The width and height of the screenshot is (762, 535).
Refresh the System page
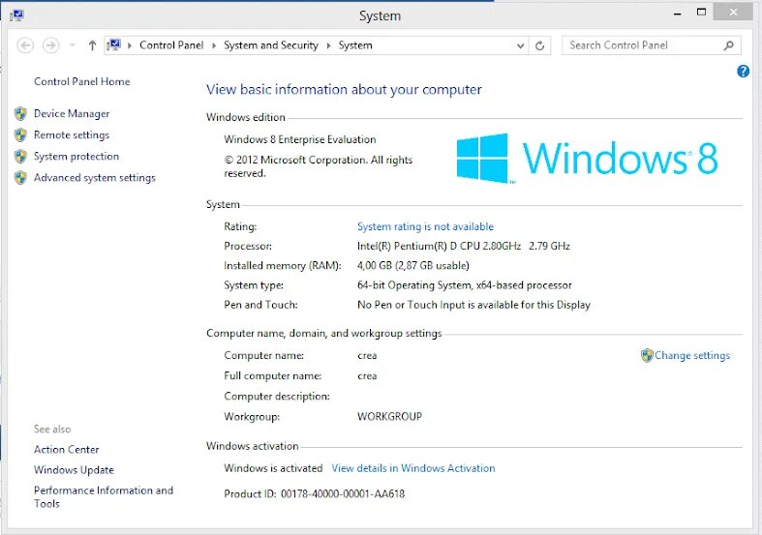pos(539,45)
